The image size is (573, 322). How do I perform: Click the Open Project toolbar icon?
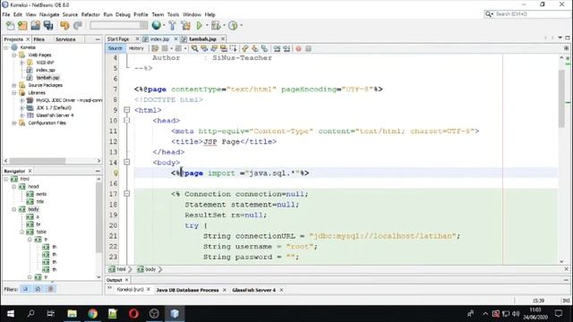[36, 26]
